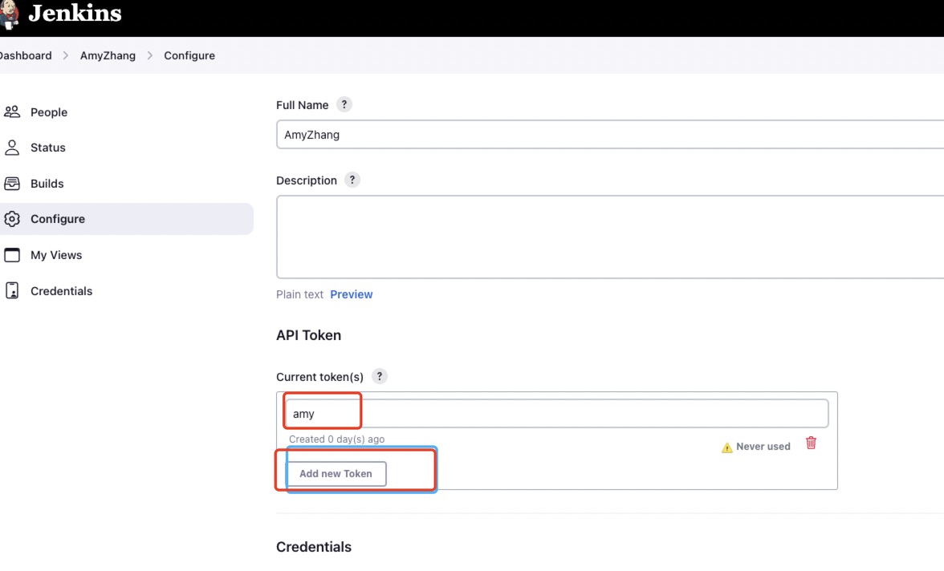Click the Preview link under Description
The image size is (944, 571).
coord(352,294)
